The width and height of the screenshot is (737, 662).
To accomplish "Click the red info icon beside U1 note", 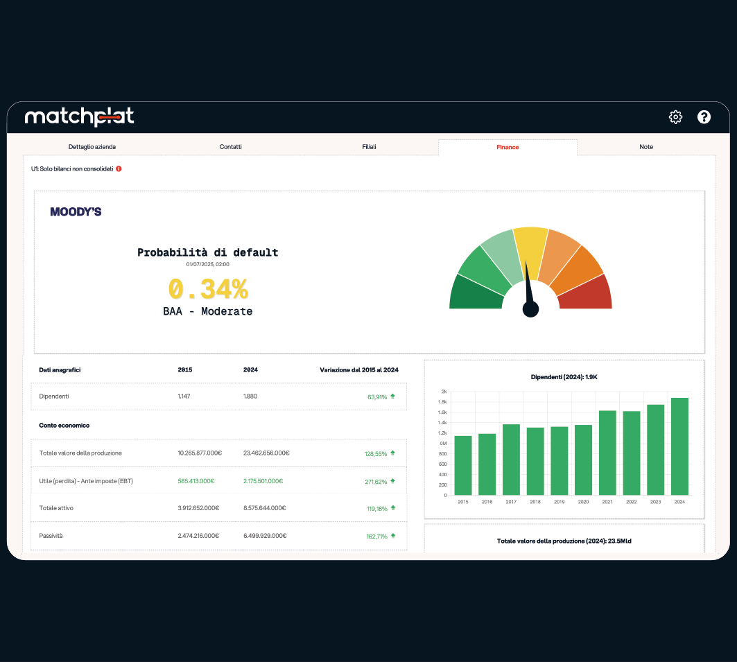I will click(119, 168).
